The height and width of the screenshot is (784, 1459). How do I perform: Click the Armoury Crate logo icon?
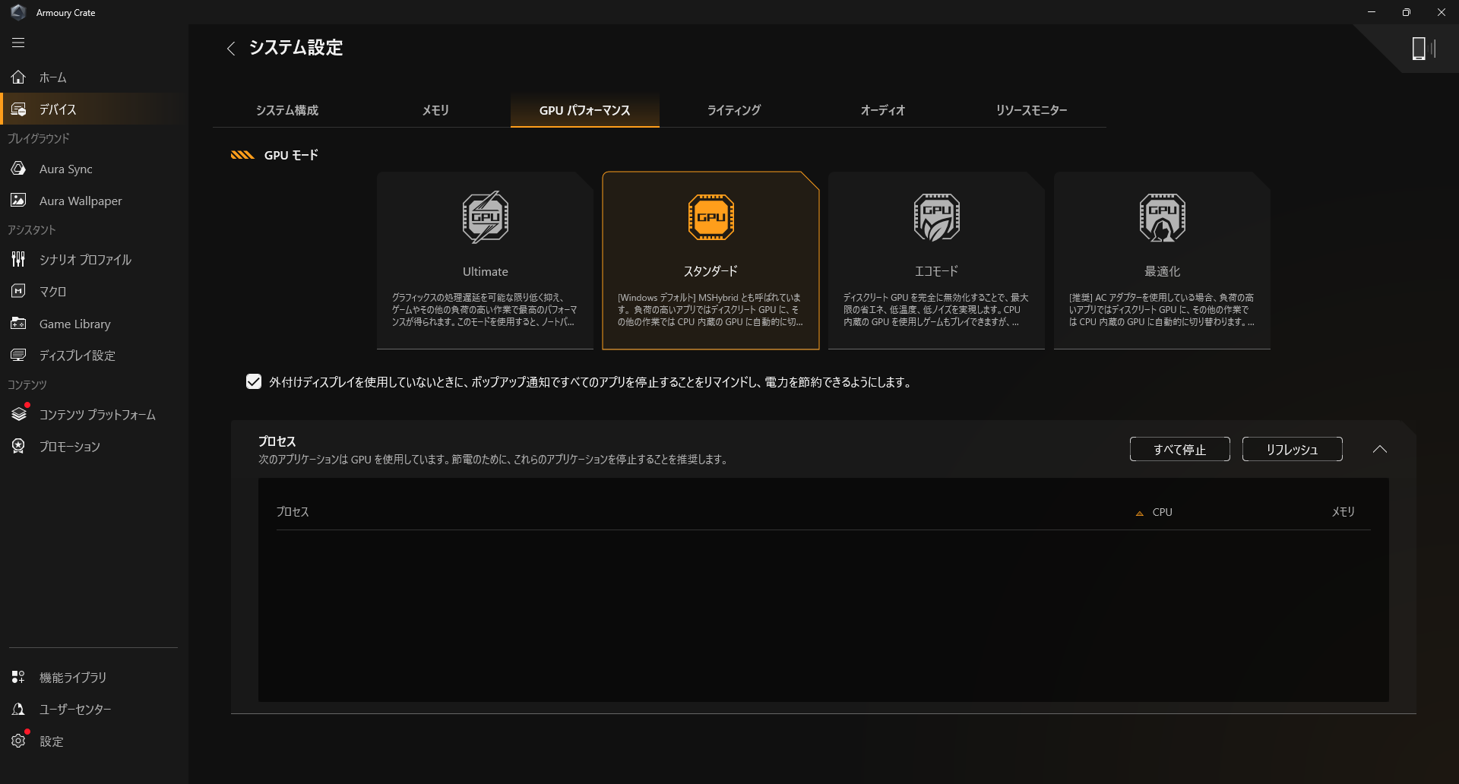[18, 12]
